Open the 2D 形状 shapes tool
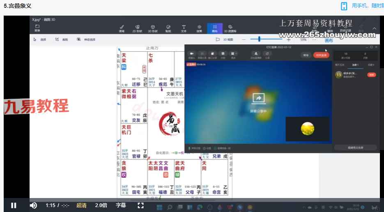Screen dimensions: 384x212 (137, 28)
